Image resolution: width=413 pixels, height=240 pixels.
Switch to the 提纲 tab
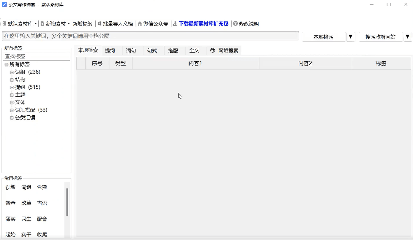point(110,51)
